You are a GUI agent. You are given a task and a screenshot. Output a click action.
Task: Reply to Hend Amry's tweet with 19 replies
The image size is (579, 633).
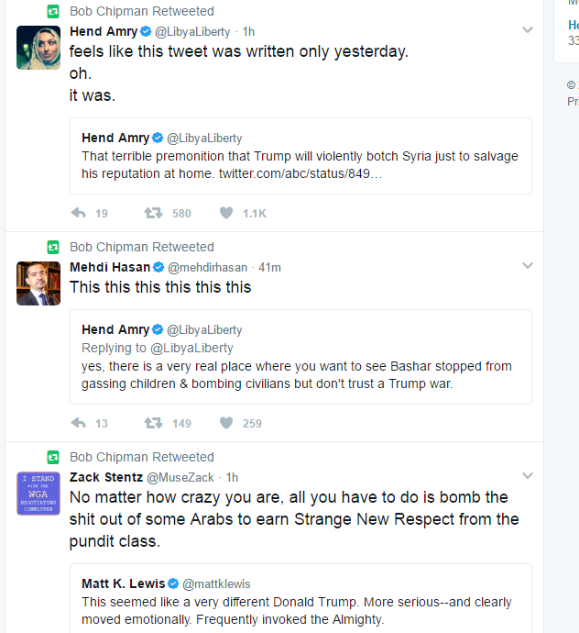(79, 213)
